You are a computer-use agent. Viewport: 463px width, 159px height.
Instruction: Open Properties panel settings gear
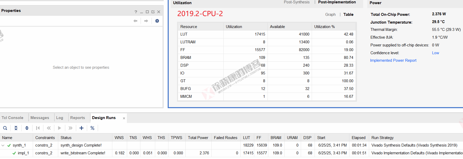(157, 21)
